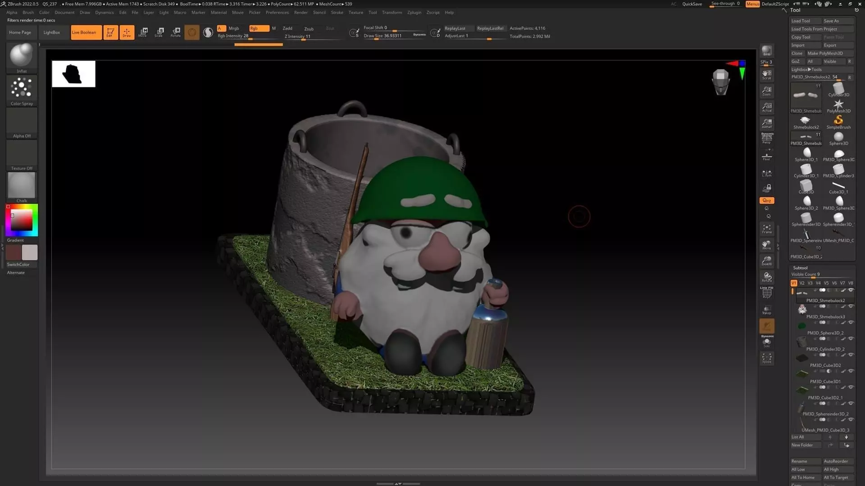Click the Frame view icon
The image size is (865, 486).
(766, 229)
